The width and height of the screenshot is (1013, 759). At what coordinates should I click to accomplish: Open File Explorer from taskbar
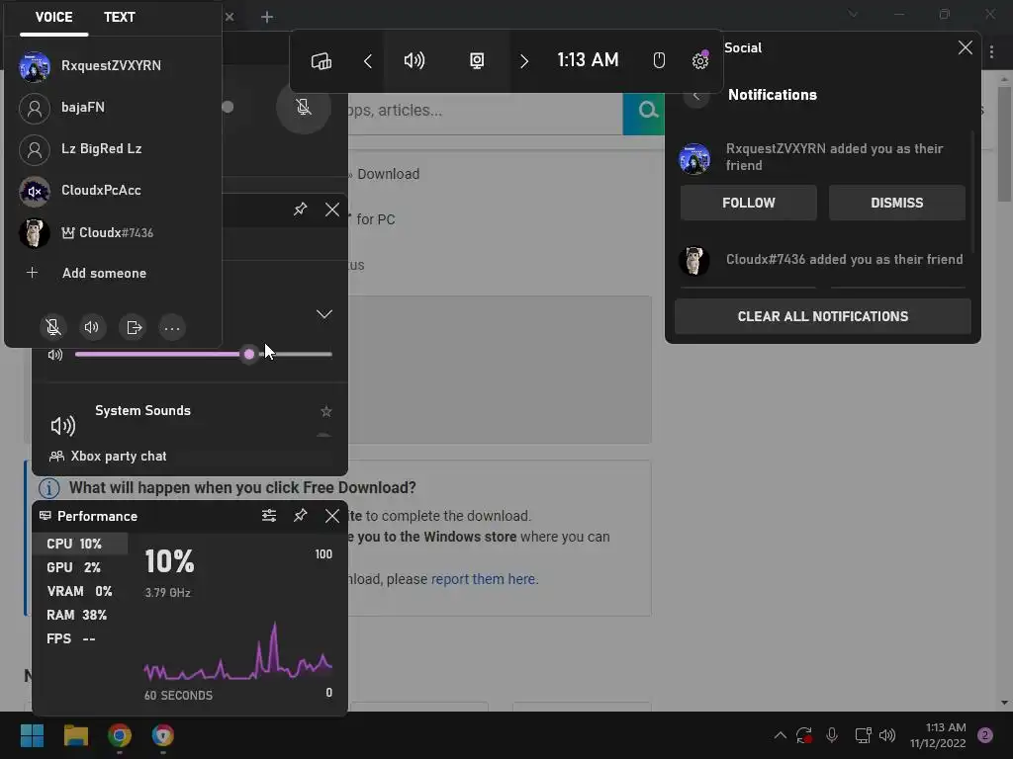click(x=76, y=735)
